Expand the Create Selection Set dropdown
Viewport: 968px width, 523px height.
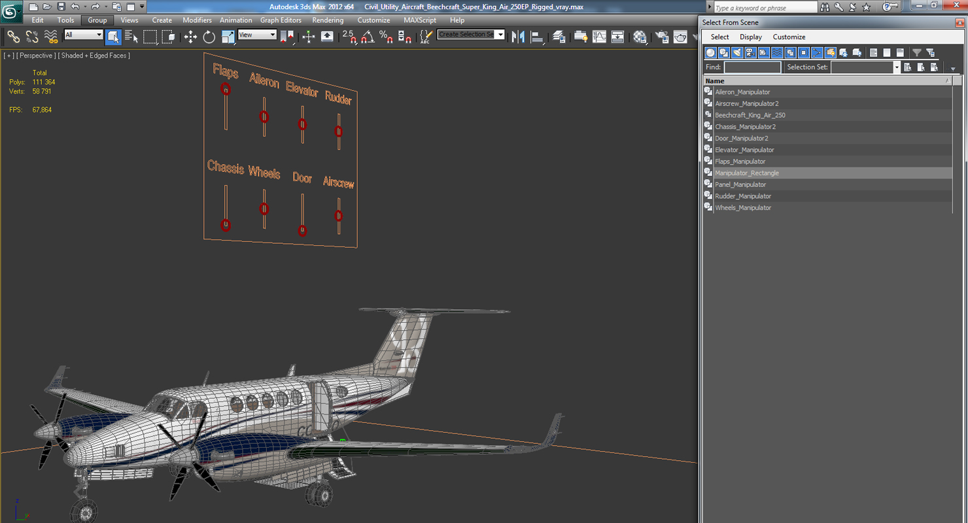pyautogui.click(x=500, y=34)
